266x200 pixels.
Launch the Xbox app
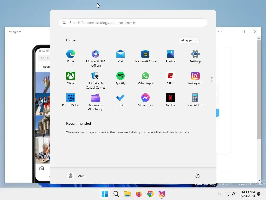[71, 78]
